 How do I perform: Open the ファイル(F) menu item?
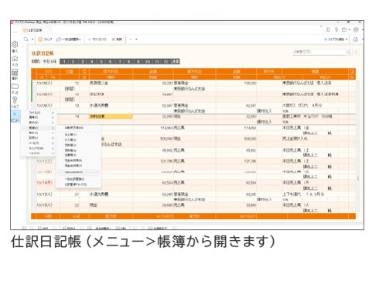[x=38, y=113]
